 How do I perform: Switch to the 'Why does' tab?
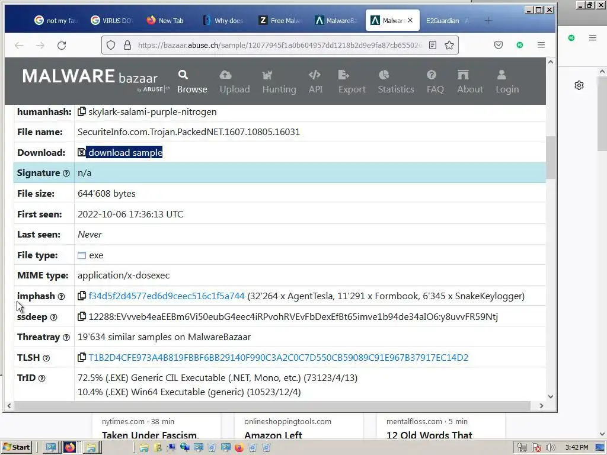point(223,21)
